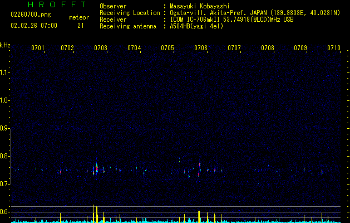Click the kHz axis unit label

click(x=5, y=45)
